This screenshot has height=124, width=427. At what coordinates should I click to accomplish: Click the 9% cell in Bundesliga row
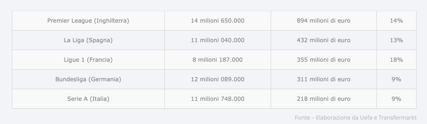click(397, 79)
